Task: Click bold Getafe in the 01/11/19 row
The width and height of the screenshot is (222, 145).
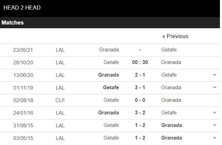Action: click(x=111, y=87)
